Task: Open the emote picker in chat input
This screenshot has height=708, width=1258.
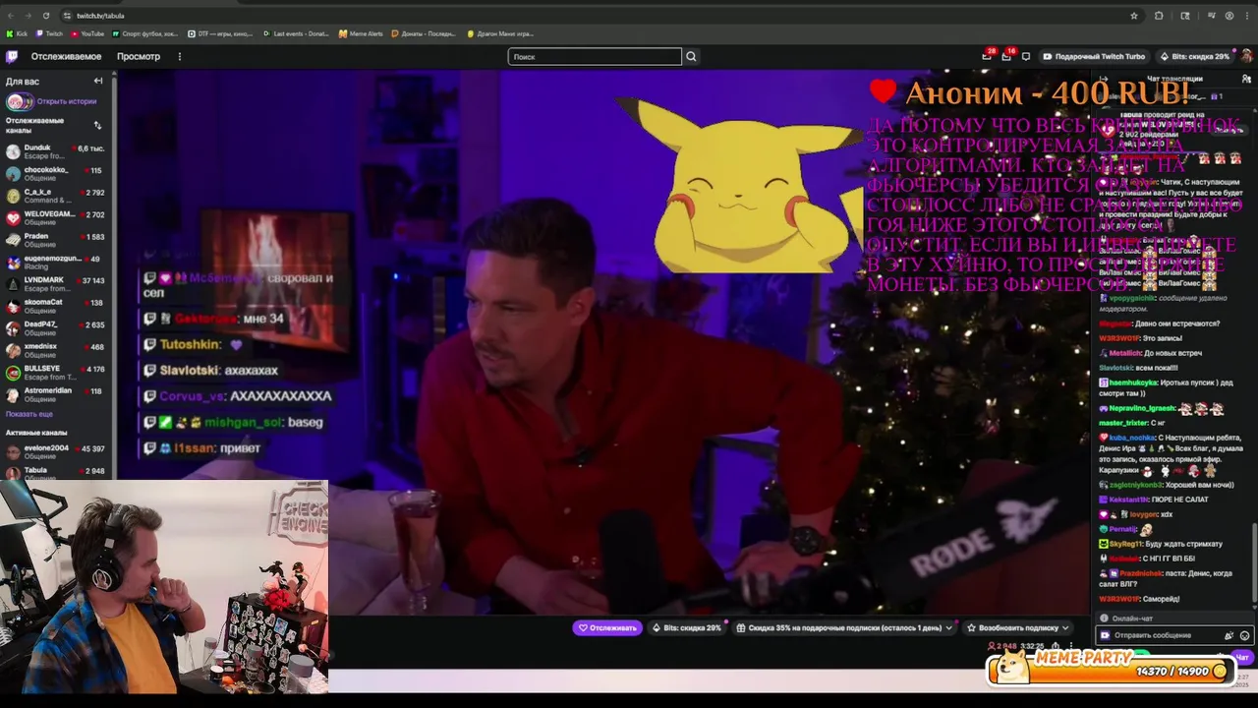Action: 1244,635
